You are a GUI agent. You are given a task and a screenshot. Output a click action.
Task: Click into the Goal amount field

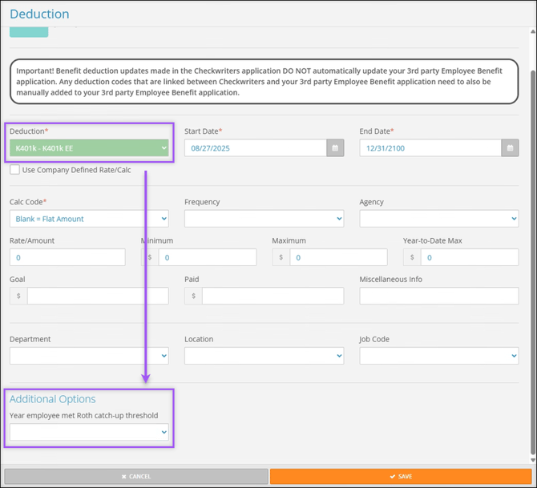tap(98, 296)
